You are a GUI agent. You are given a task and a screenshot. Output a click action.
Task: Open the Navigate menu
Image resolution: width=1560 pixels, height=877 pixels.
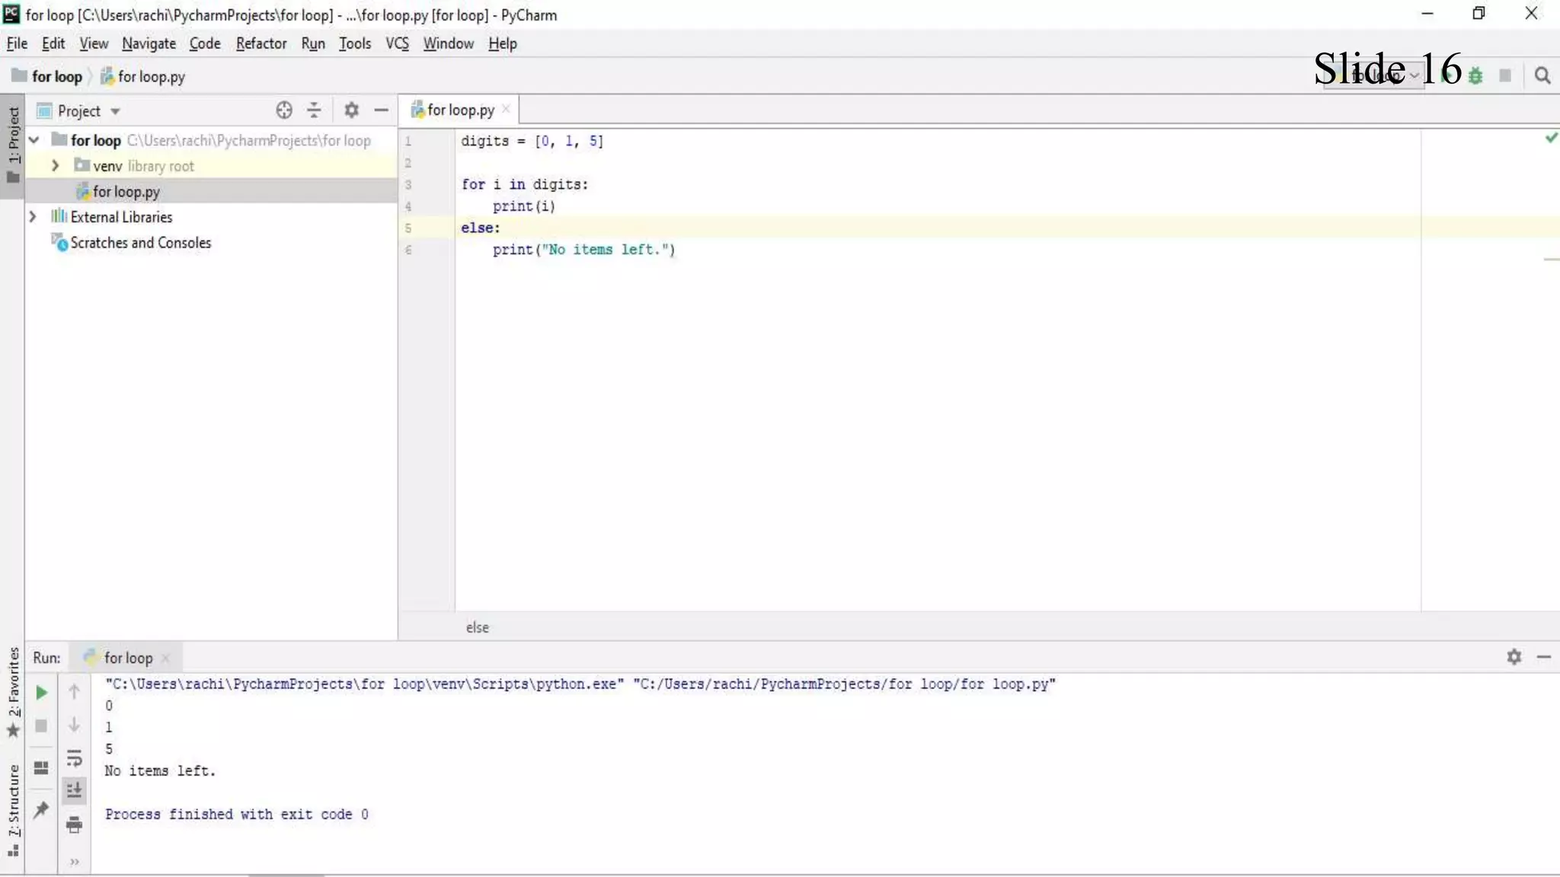tap(149, 43)
